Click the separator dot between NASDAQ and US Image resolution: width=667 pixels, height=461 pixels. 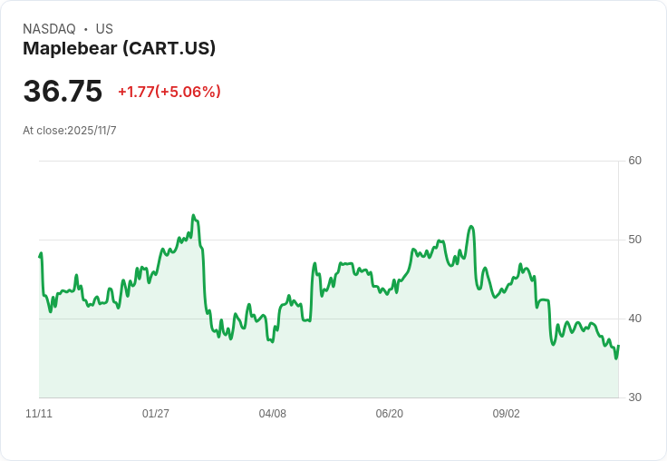(86, 29)
